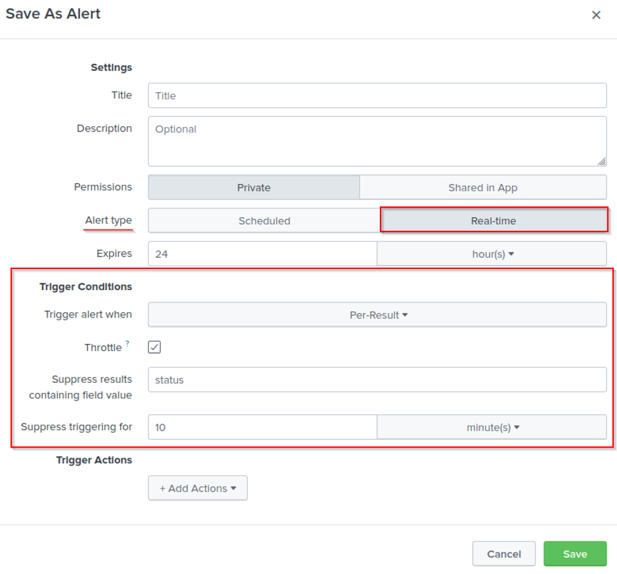Click the green Save button
Viewport: 617px width, 574px height.
(574, 554)
